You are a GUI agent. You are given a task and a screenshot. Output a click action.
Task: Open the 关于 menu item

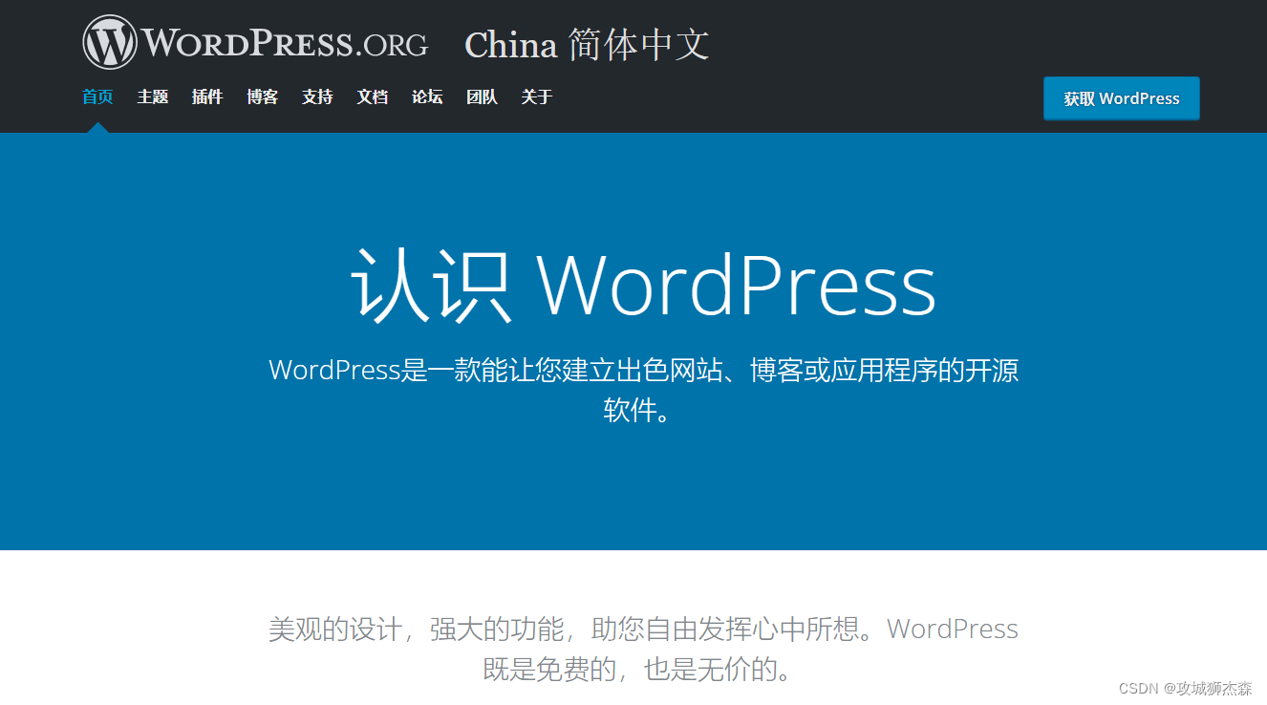click(537, 96)
